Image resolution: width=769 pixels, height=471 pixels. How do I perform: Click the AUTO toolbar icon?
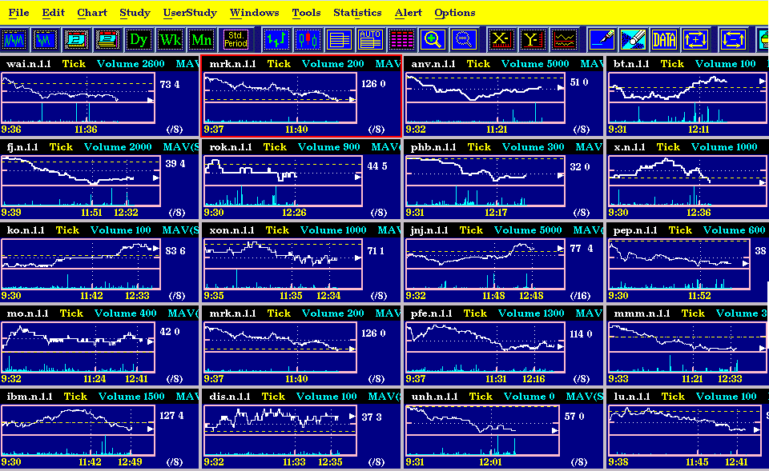click(370, 40)
